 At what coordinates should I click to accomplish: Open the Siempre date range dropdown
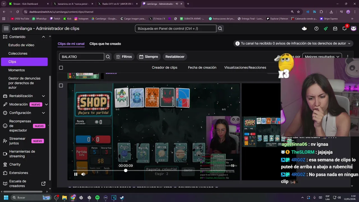click(148, 57)
